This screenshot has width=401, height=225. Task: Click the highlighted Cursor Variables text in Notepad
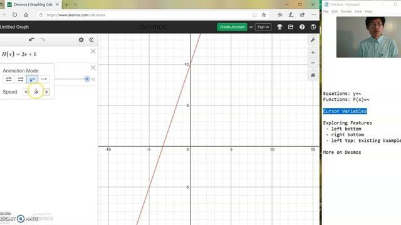pos(345,111)
